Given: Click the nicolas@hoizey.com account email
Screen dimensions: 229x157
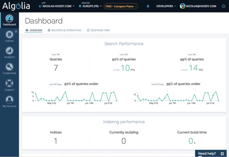Looking at the screenshot, I should point(201,6).
